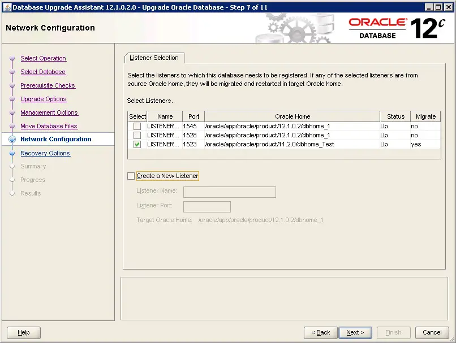Tick the checkbox for listener on port 1545
The image size is (456, 343).
pos(137,127)
